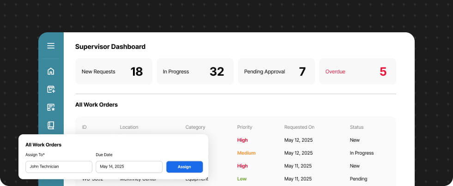View the Overdue 5 card
Image resolution: width=453 pixels, height=186 pixels.
pos(358,72)
